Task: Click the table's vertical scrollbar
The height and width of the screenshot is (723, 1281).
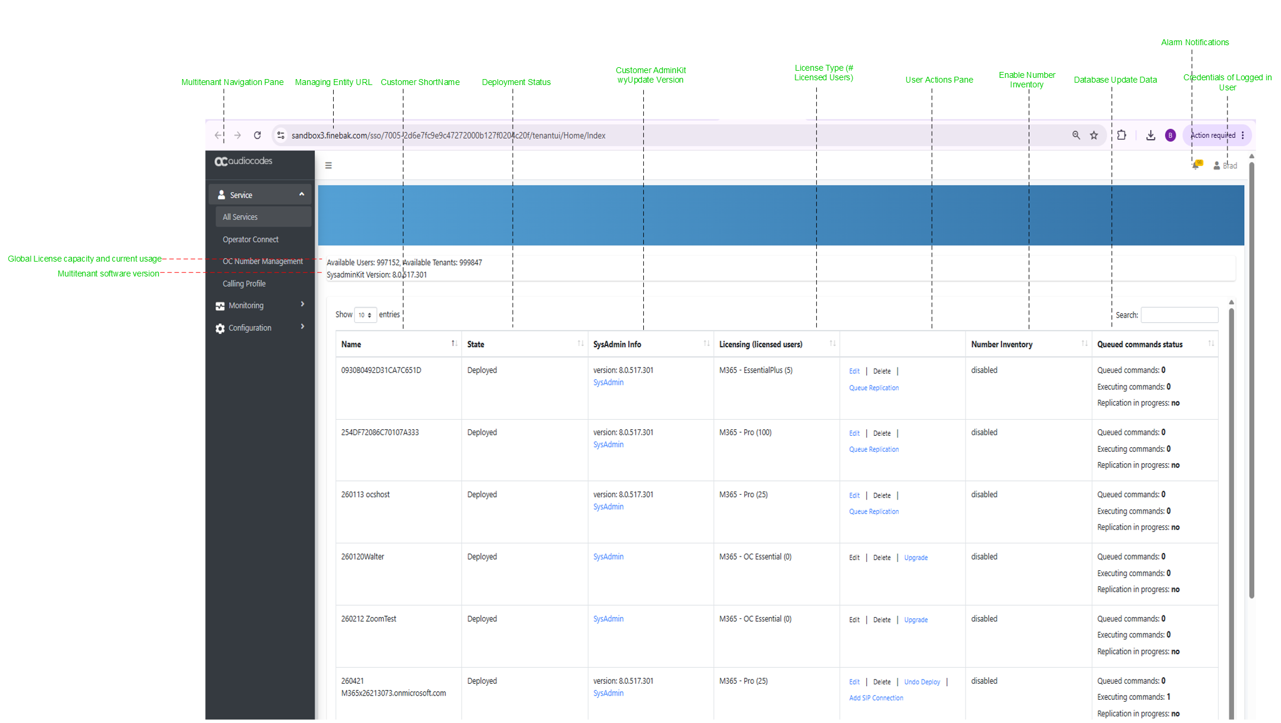Action: [1231, 511]
